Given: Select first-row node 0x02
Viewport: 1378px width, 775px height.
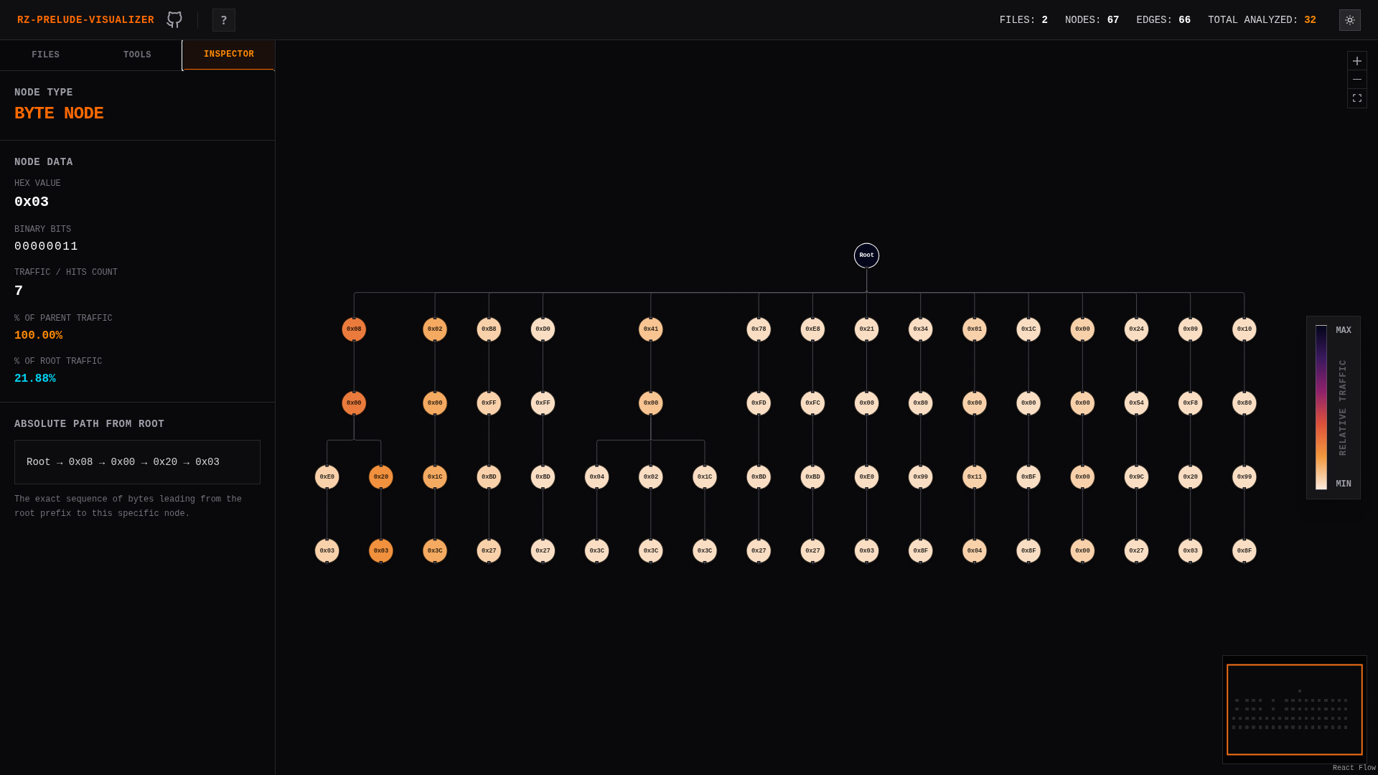Looking at the screenshot, I should click(x=435, y=329).
